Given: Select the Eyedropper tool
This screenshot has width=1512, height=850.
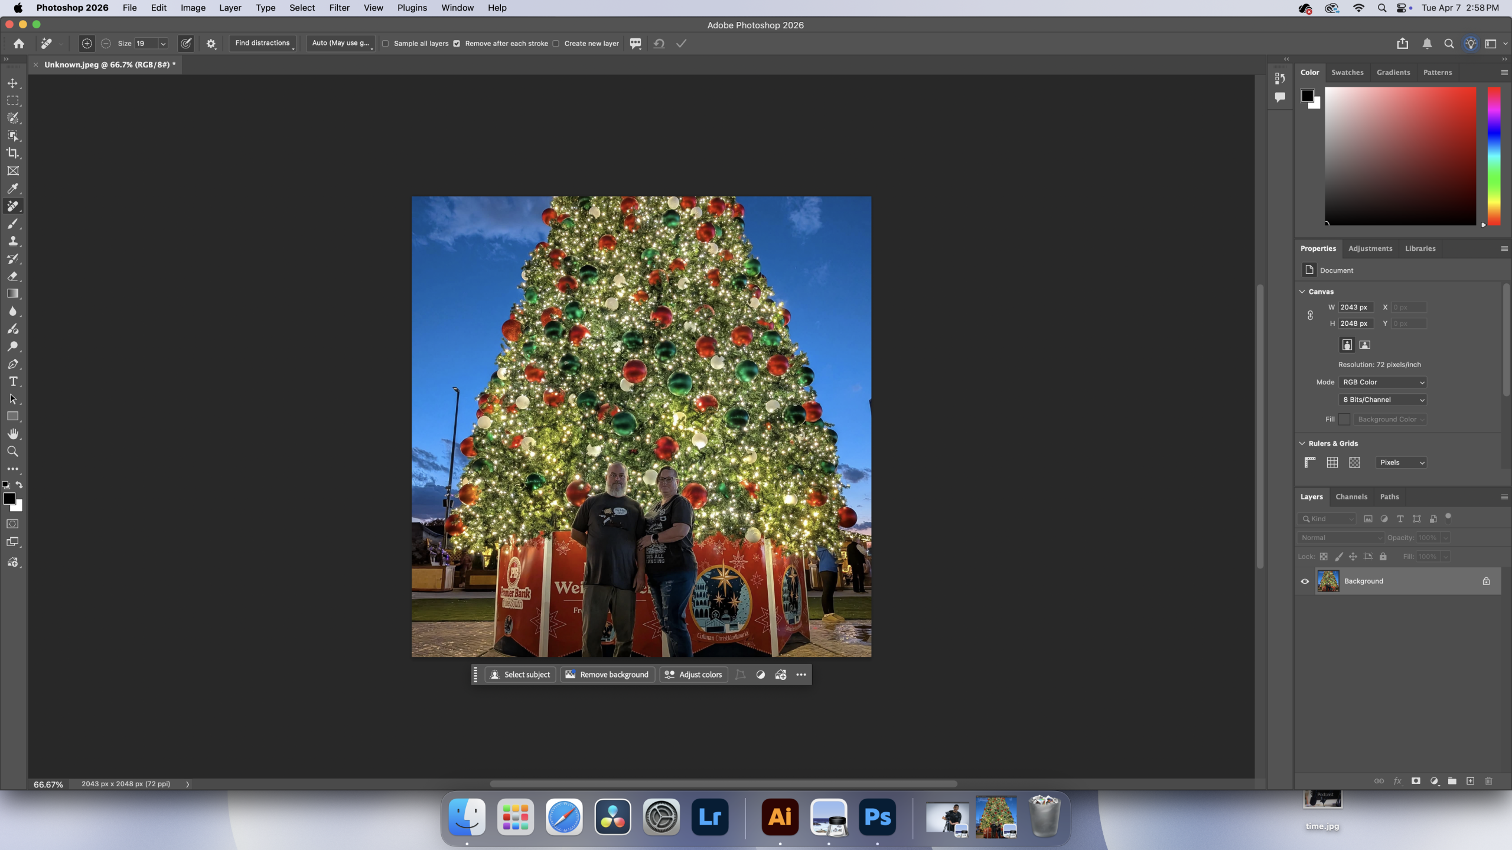Looking at the screenshot, I should pyautogui.click(x=12, y=188).
